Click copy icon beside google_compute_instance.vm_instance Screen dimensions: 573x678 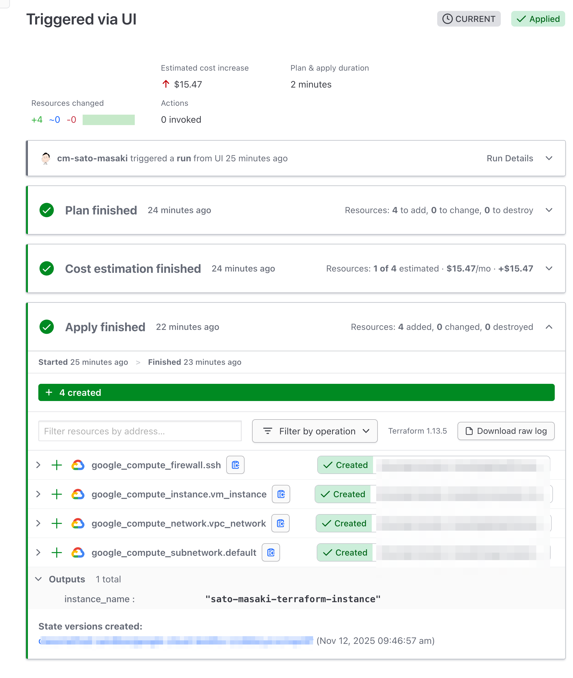point(281,494)
